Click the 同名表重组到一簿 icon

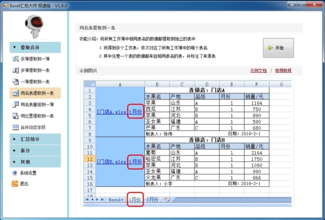coord(15,105)
